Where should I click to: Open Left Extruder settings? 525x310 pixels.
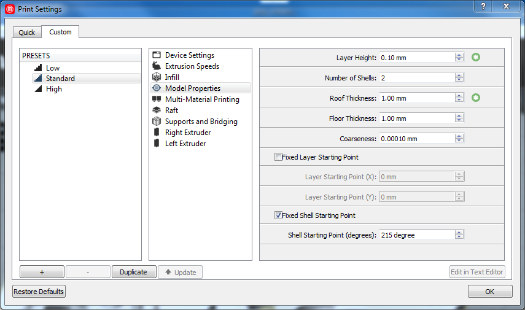[x=200, y=143]
